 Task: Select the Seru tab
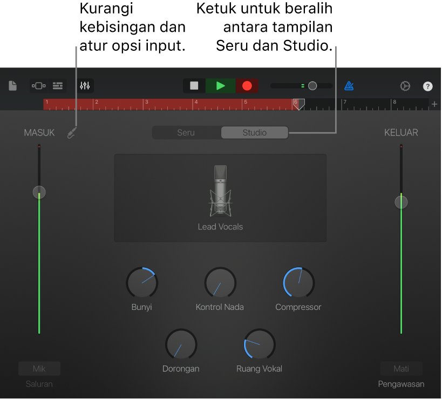pyautogui.click(x=187, y=132)
